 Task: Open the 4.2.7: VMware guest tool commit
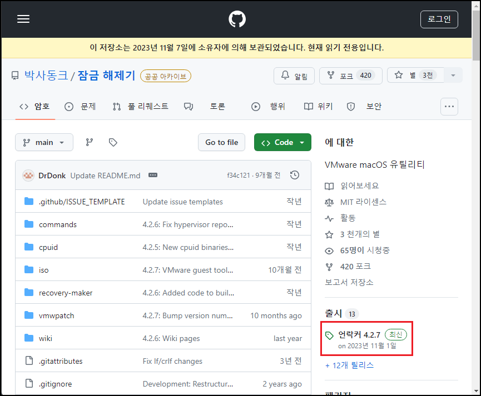tap(188, 270)
